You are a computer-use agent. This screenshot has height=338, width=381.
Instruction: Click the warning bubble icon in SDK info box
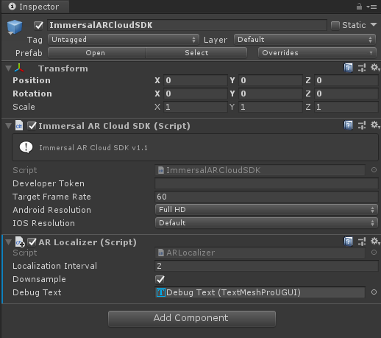point(26,147)
